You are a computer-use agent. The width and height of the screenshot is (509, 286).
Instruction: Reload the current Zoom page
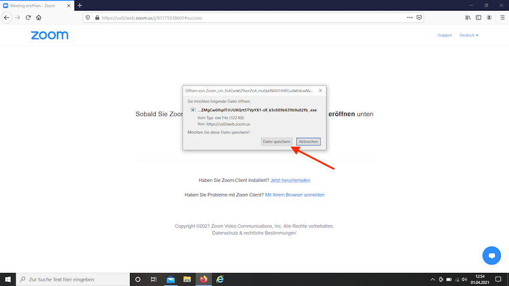tap(28, 17)
